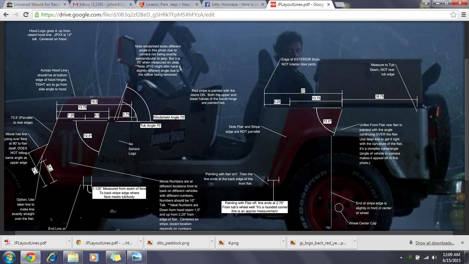Viewport: 469px width, 264px height.
Task: Show hidden system tray icons
Action: (x=401, y=257)
